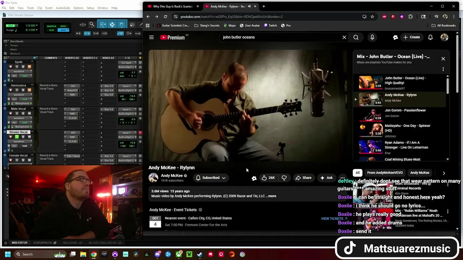Screen dimensions: 463x260
Task: Enable SHUFFLE edit mode
Action: [51, 26]
